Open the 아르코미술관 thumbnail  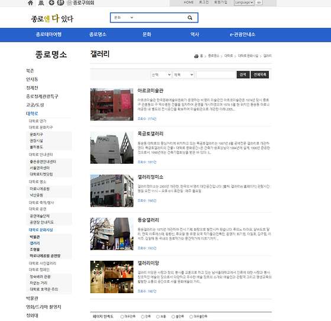point(112,105)
